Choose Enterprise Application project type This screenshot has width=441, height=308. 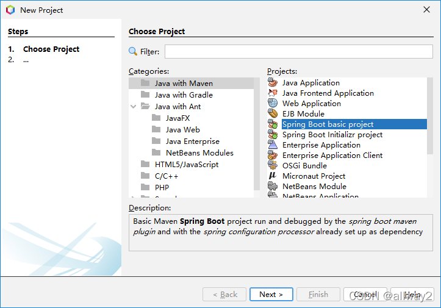click(x=321, y=145)
